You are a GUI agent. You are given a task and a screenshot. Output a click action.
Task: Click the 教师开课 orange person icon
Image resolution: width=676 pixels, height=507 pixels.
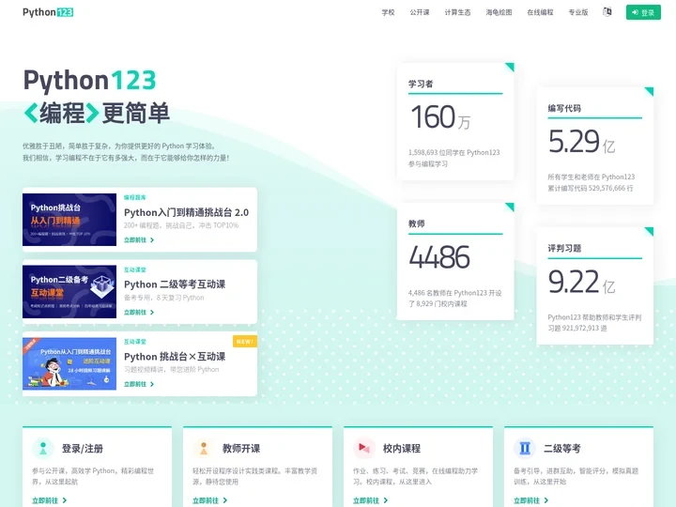pyautogui.click(x=204, y=449)
